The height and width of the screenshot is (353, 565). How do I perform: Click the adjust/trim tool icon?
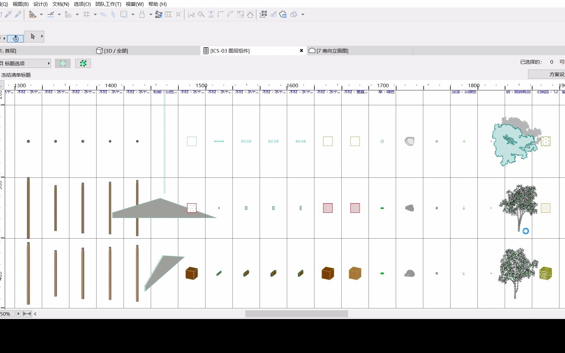201,14
